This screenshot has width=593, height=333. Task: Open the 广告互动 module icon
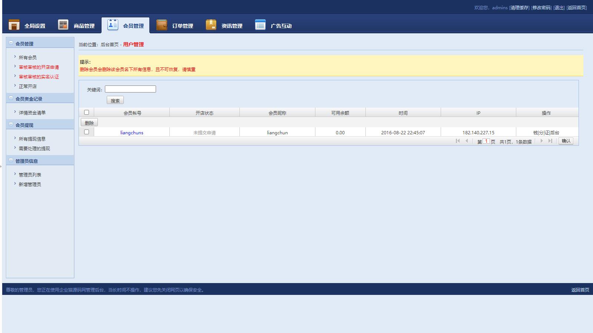[x=259, y=24]
